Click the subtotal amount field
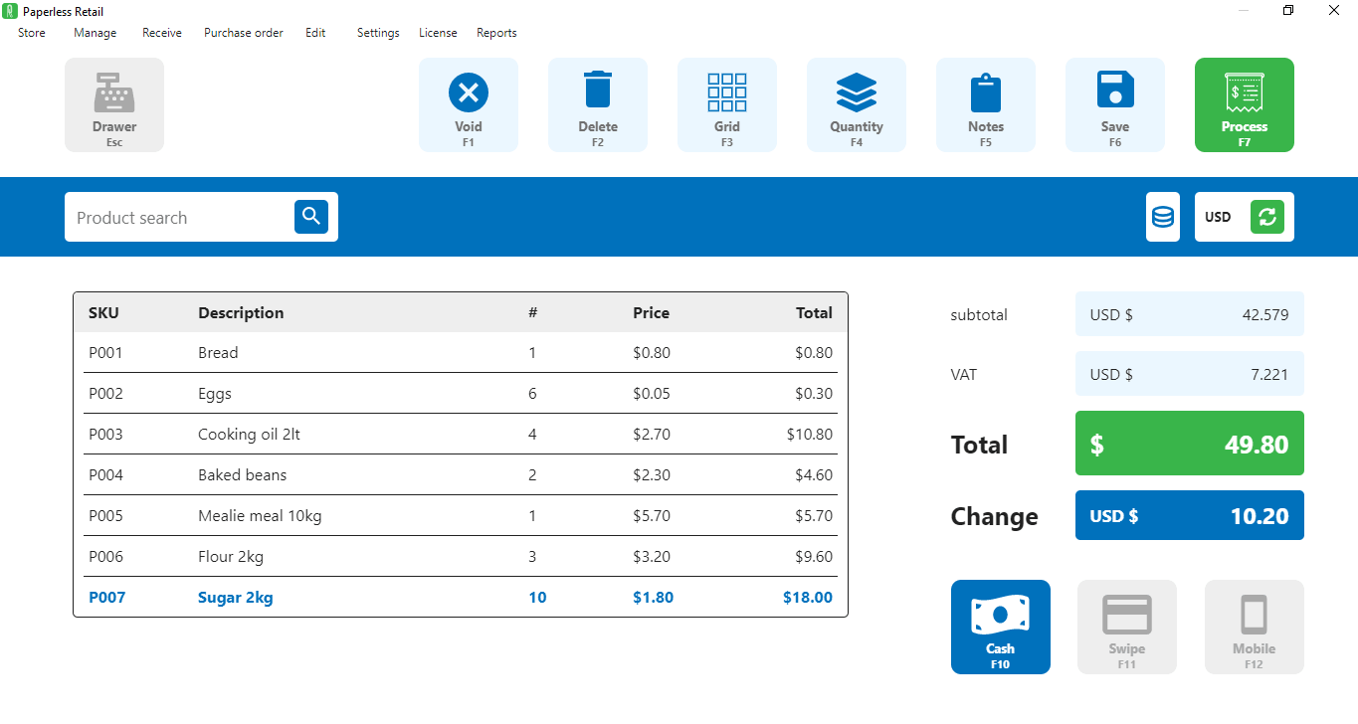This screenshot has height=724, width=1358. [1190, 314]
